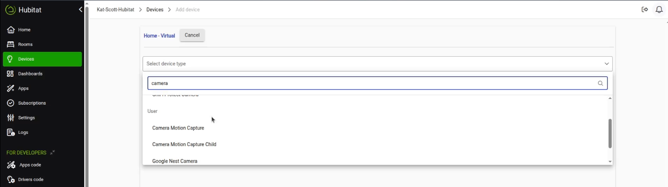Expand the Select device type dropdown
Viewport: 668px width, 187px height.
coord(378,64)
